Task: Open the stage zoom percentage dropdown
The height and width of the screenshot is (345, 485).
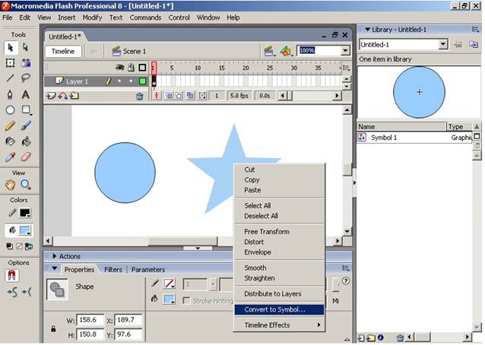Action: tap(345, 51)
